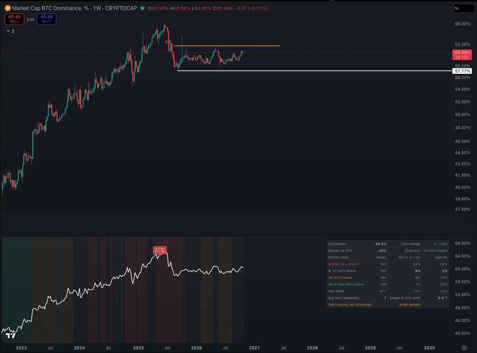Screen dimensions: 477x353
Task: Select the orange horizontal resistance line
Action: tap(227, 46)
